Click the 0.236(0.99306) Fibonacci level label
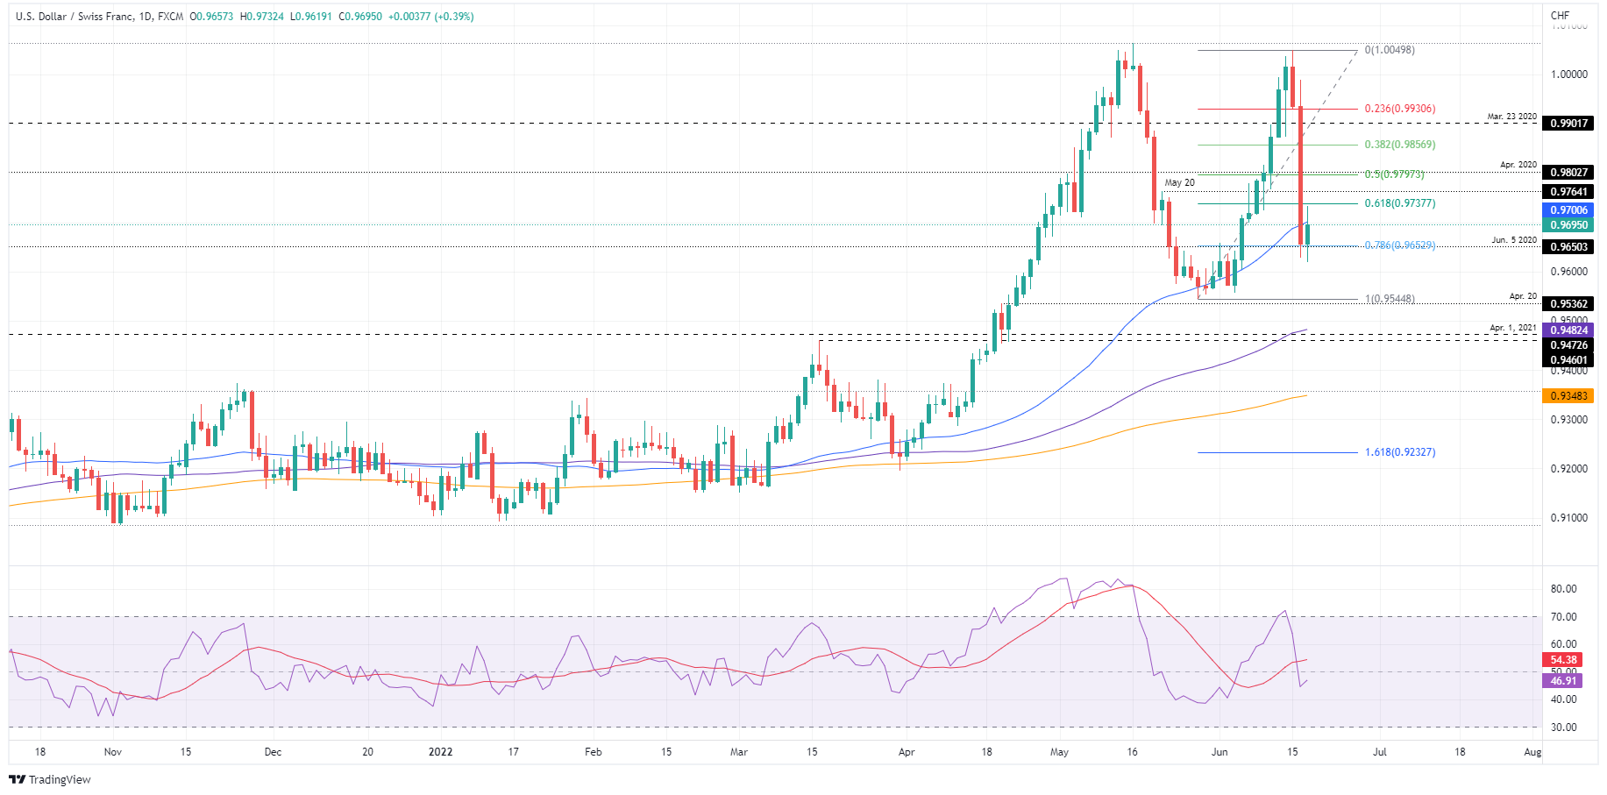 (x=1399, y=109)
